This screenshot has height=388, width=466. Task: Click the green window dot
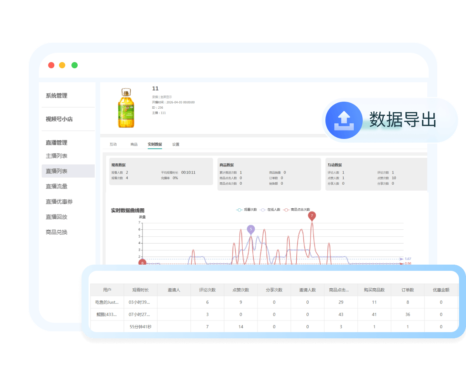75,65
